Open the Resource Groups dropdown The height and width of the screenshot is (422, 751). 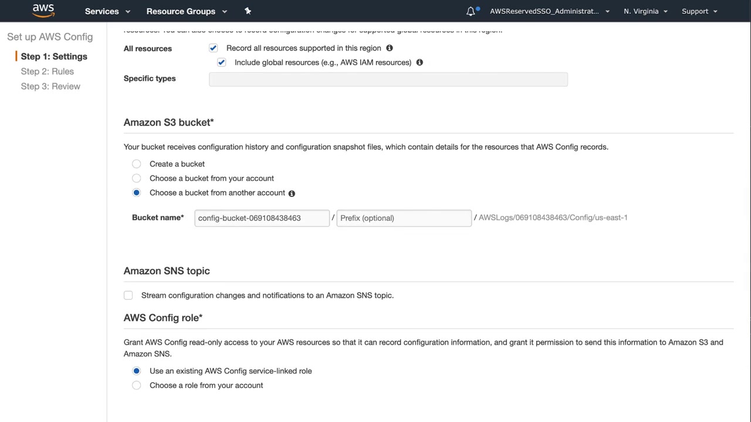[186, 11]
